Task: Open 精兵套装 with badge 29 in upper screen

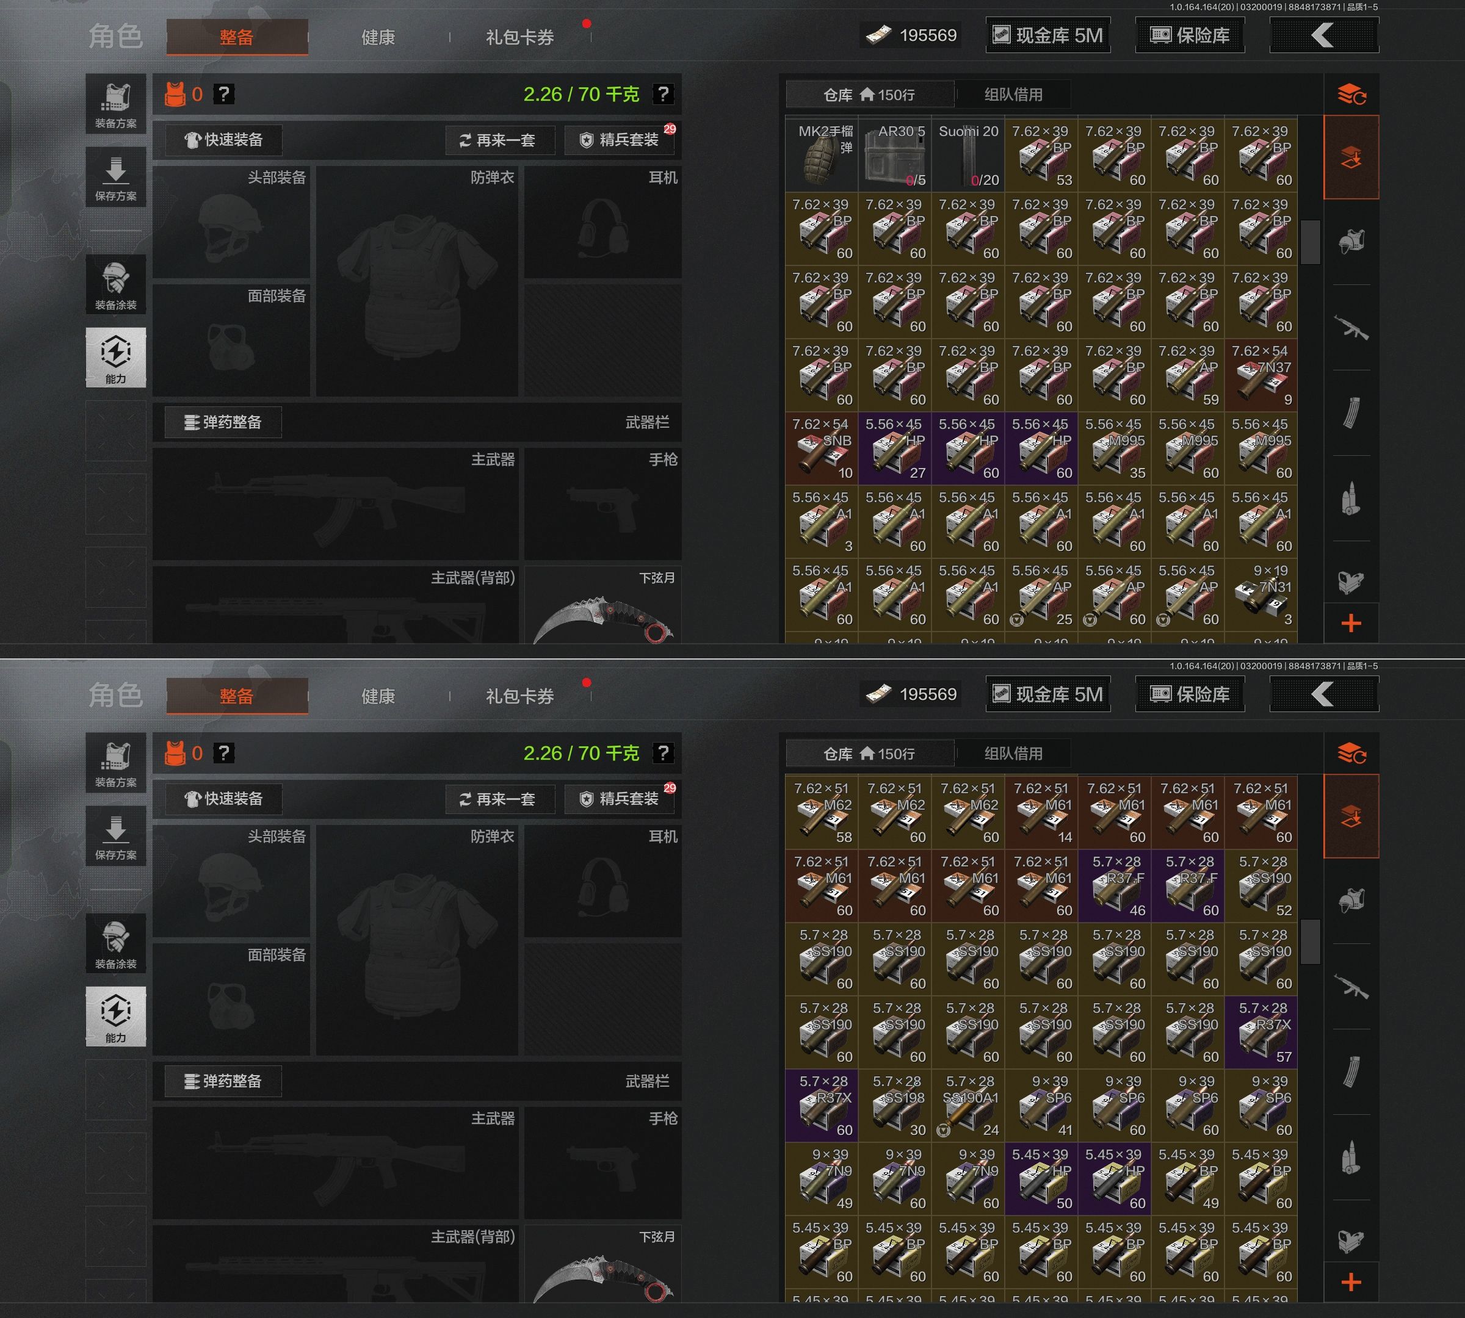Action: tap(620, 140)
